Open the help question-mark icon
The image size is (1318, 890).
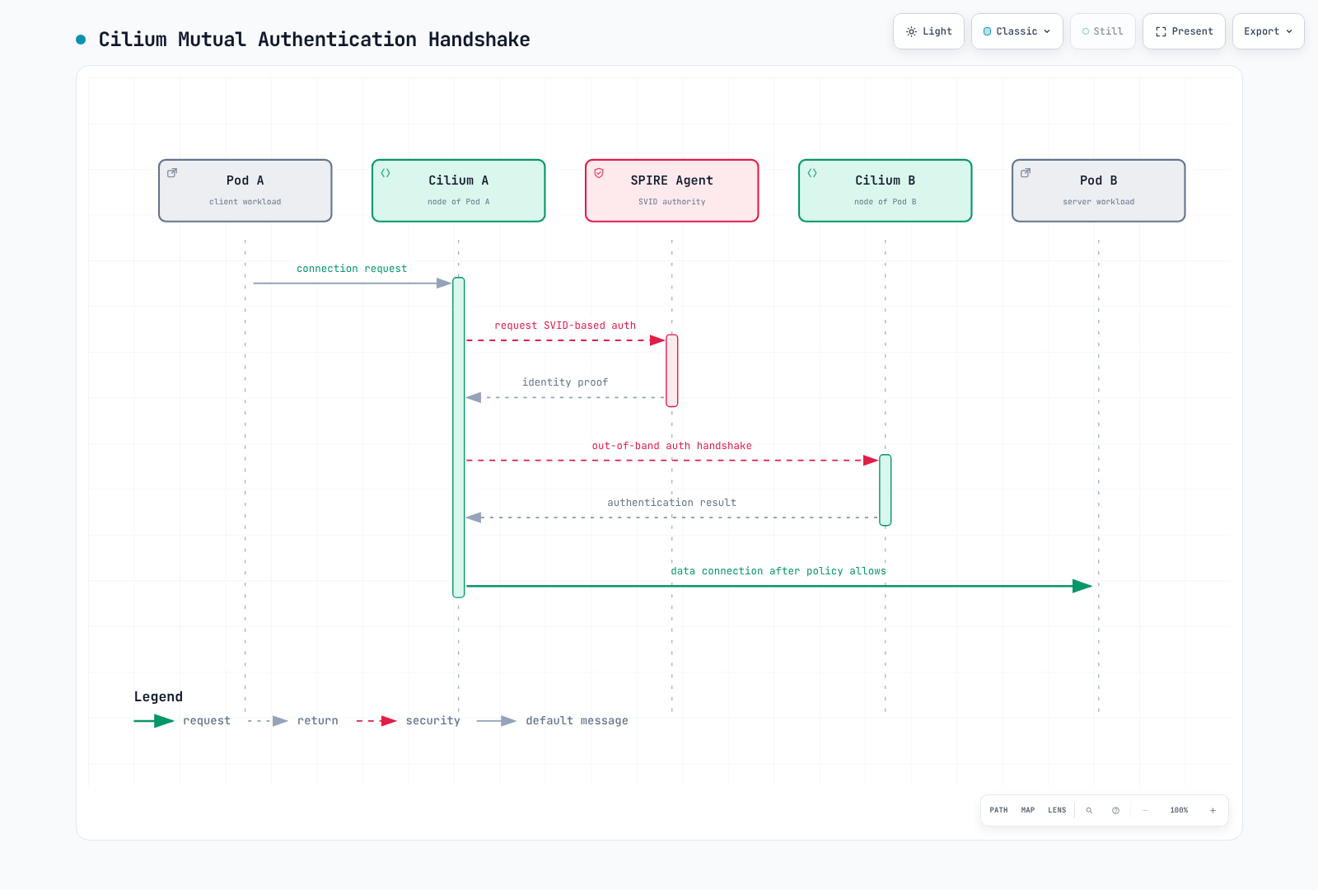1115,810
